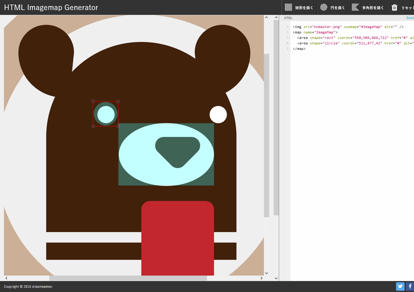Click the 多角形を描く button label
This screenshot has width=414, height=292.
pyautogui.click(x=373, y=8)
